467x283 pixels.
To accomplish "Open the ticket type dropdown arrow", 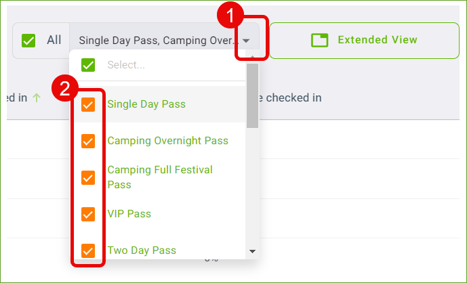I will (246, 41).
